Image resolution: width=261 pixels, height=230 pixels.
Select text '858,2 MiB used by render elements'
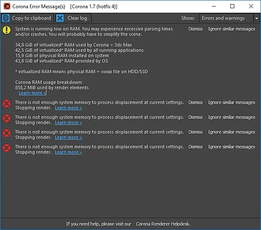pyautogui.click(x=52, y=87)
